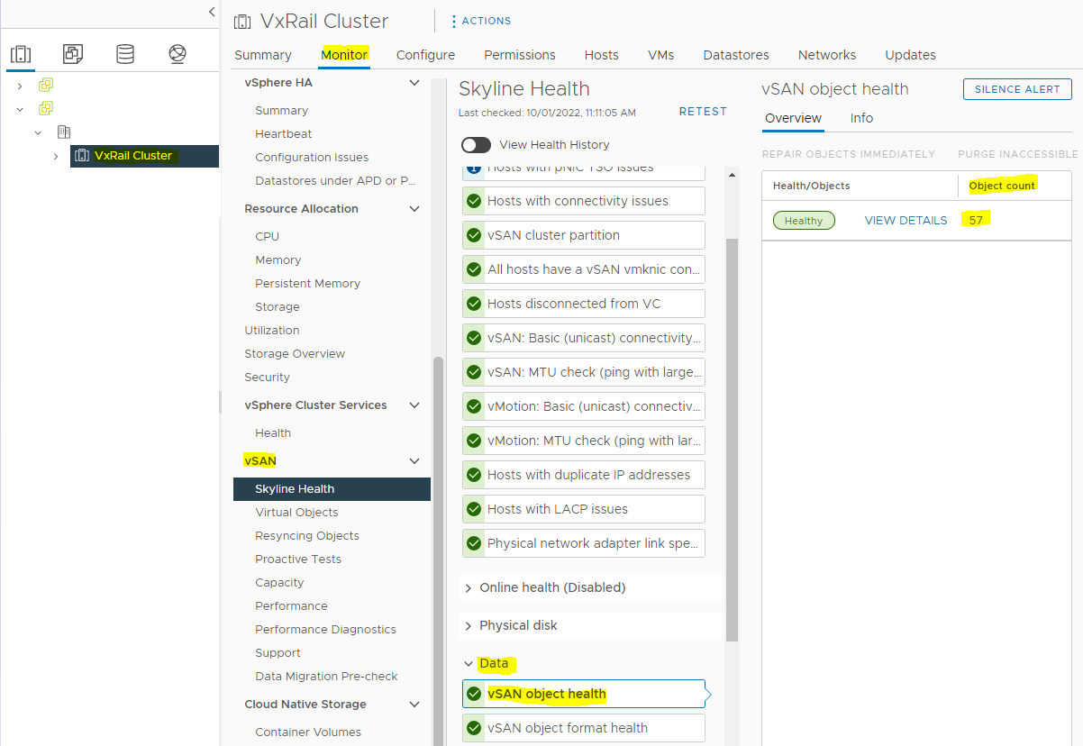The width and height of the screenshot is (1083, 746).
Task: Select the Hosts and Clusters inventory icon
Action: pos(21,54)
